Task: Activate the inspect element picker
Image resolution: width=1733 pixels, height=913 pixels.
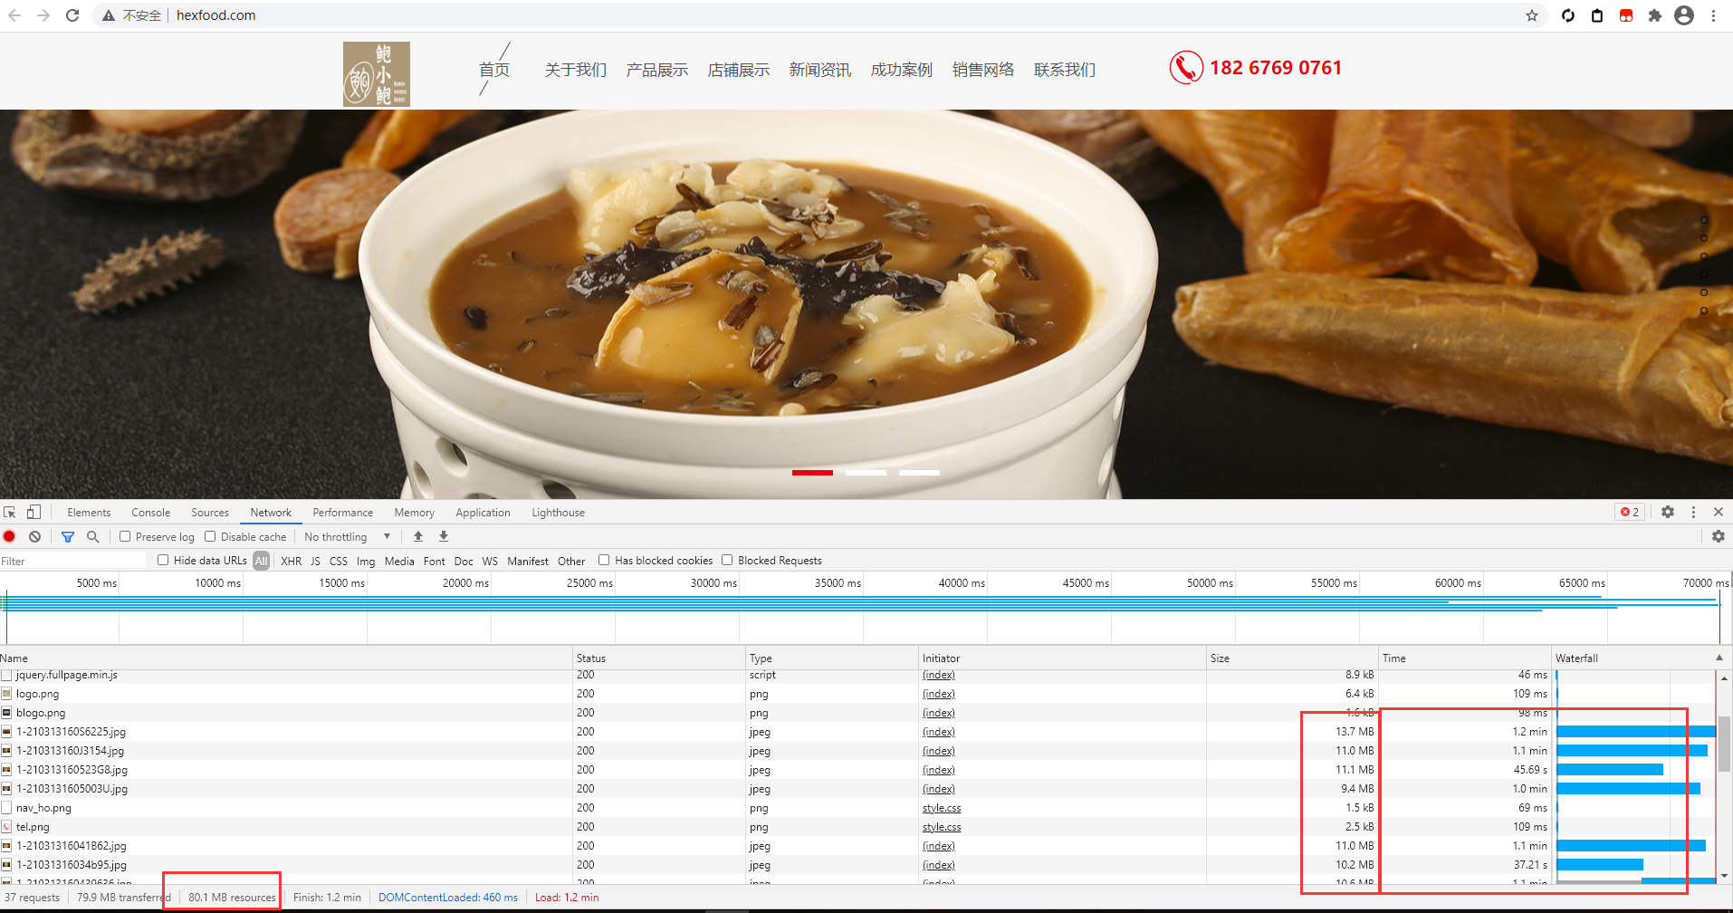Action: point(10,513)
